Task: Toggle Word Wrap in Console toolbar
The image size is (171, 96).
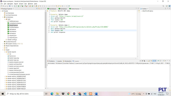Action: tap(151, 61)
